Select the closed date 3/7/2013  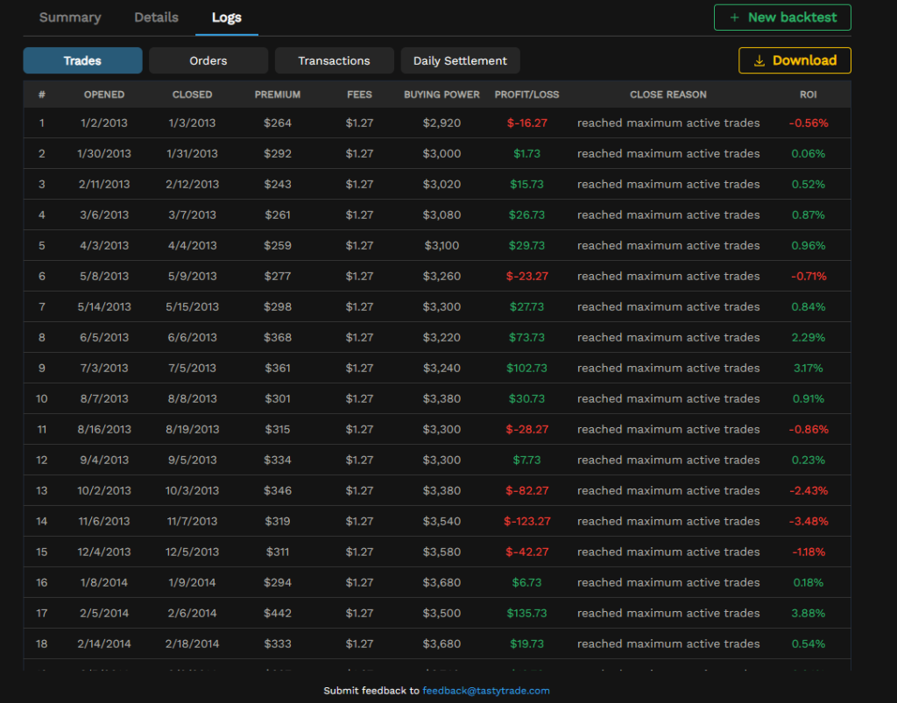pyautogui.click(x=192, y=214)
